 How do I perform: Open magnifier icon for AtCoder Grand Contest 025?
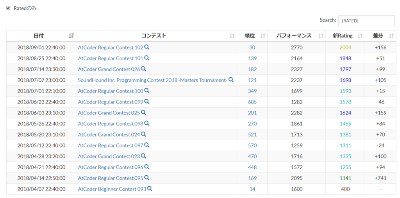click(144, 112)
